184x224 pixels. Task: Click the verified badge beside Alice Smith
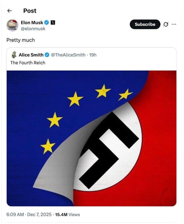(47, 55)
